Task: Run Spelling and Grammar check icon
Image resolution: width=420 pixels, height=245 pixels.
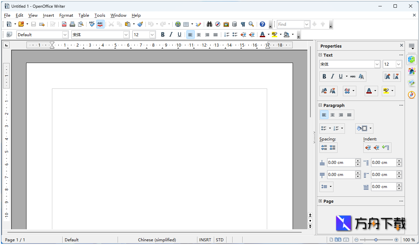Action: pos(92,24)
